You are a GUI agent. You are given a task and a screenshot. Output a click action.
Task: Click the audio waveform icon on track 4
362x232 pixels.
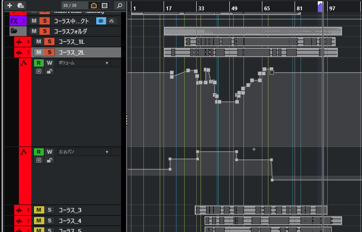click(x=19, y=42)
